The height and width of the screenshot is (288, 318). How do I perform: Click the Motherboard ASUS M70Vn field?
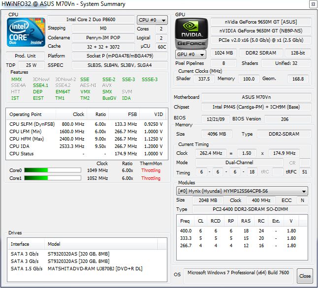[x=256, y=97]
